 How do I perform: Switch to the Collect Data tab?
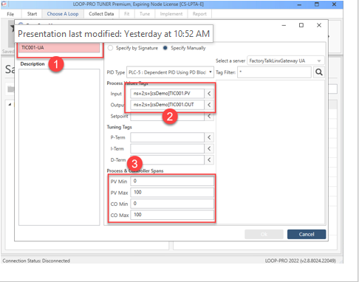101,14
